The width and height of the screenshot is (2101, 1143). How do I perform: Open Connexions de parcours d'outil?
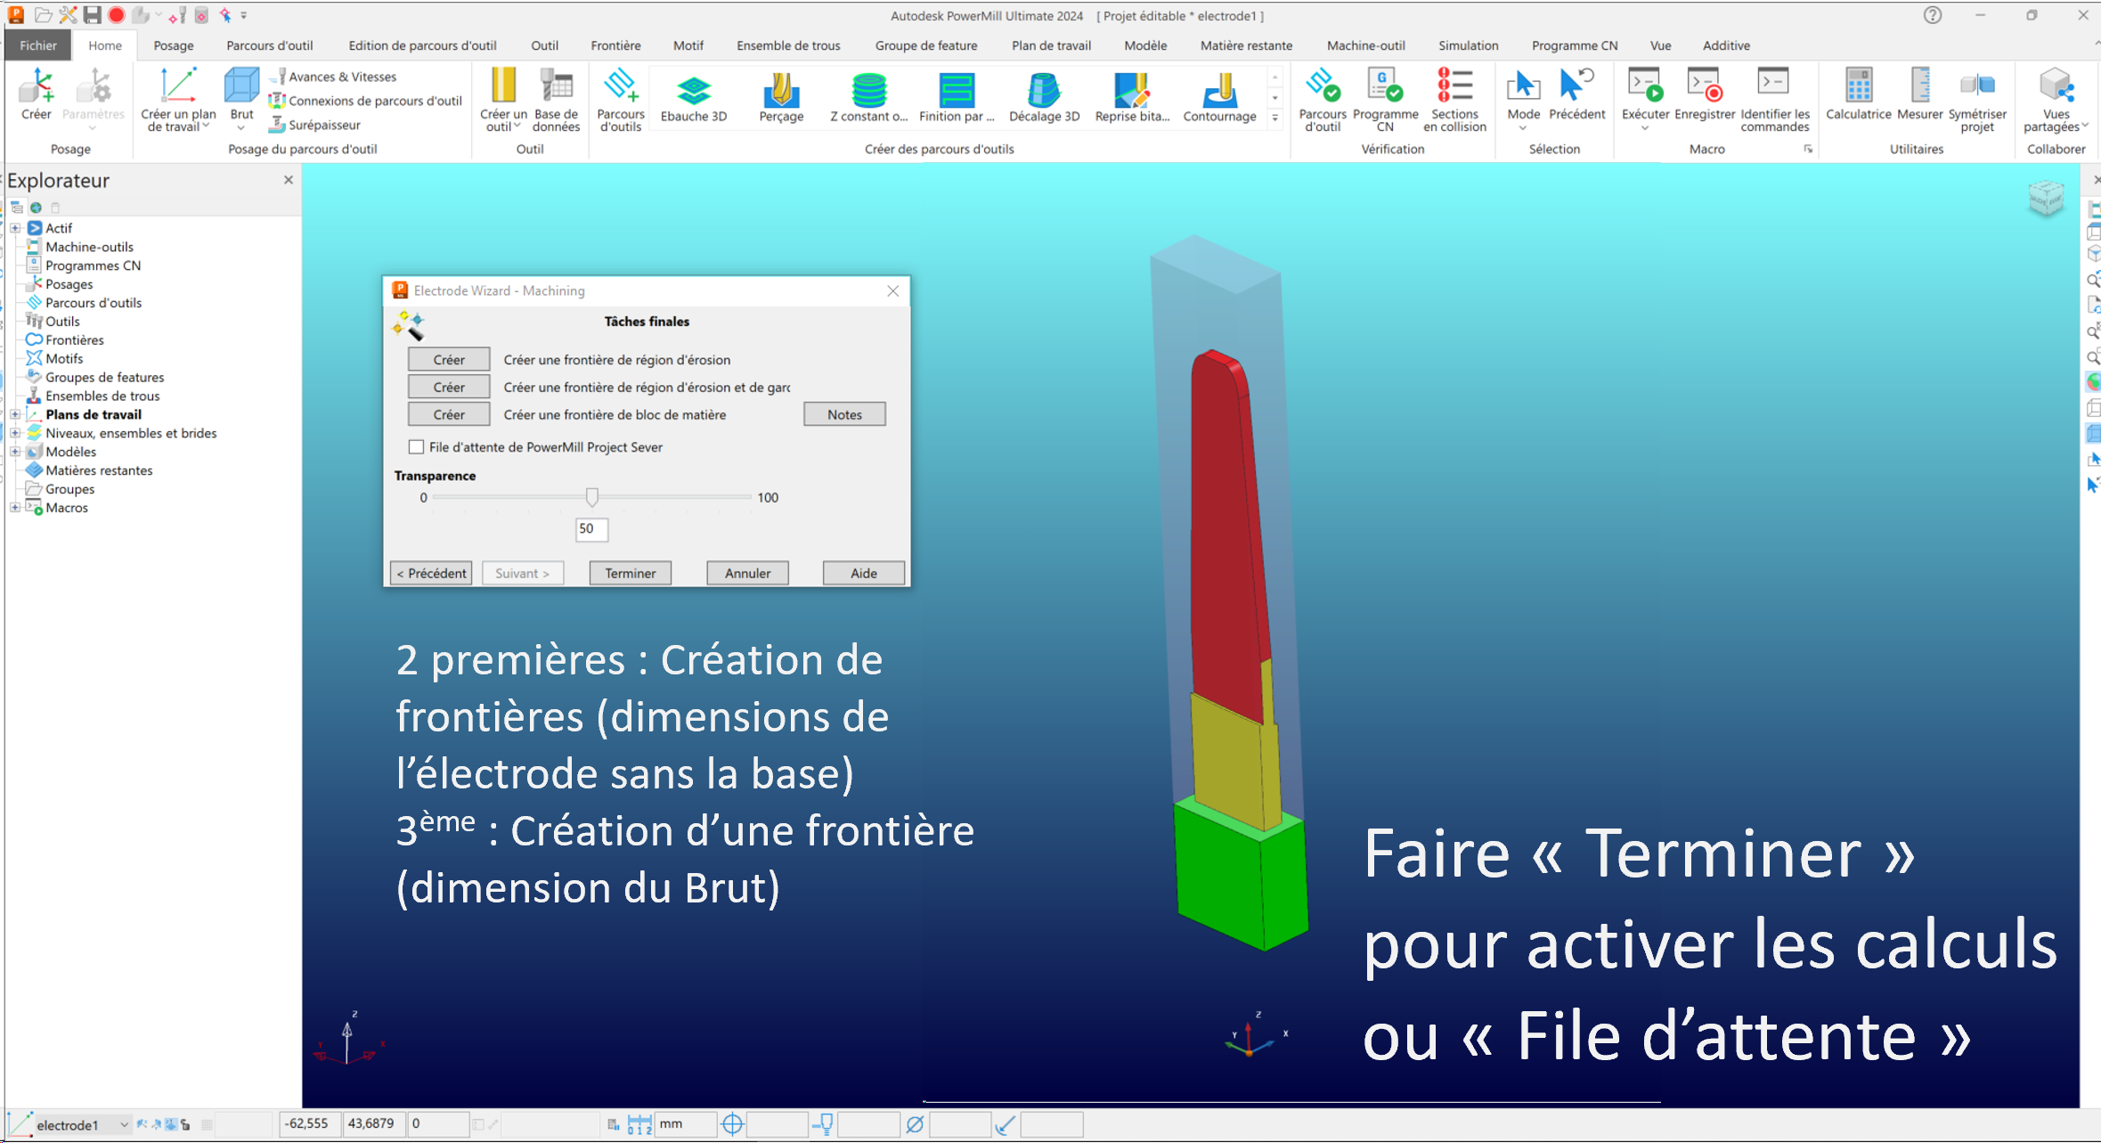[x=365, y=101]
